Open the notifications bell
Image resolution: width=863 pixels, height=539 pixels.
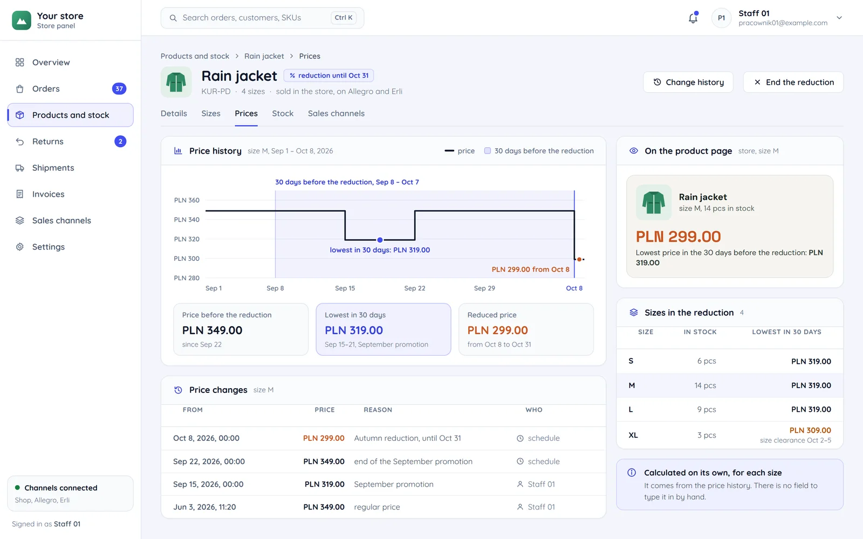click(693, 18)
